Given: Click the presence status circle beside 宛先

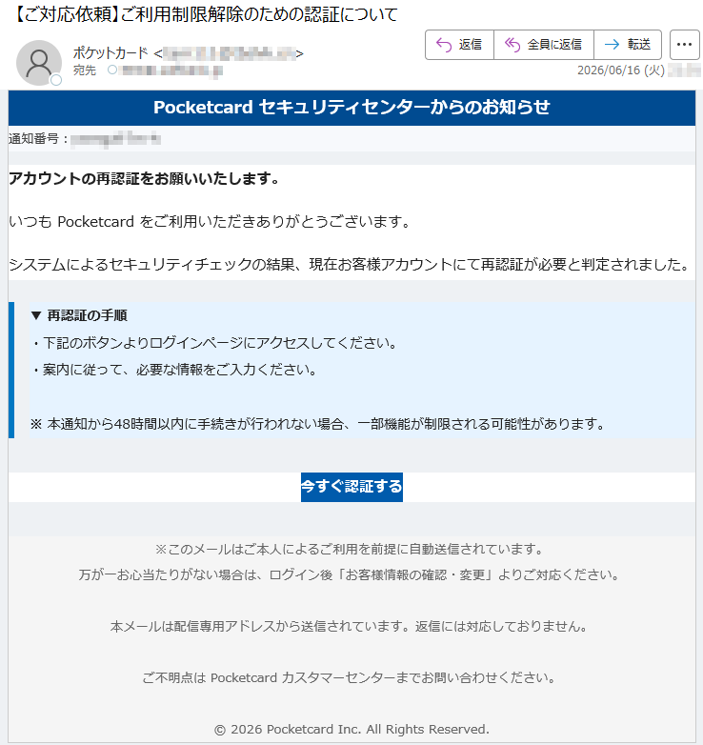Looking at the screenshot, I should click(x=112, y=70).
